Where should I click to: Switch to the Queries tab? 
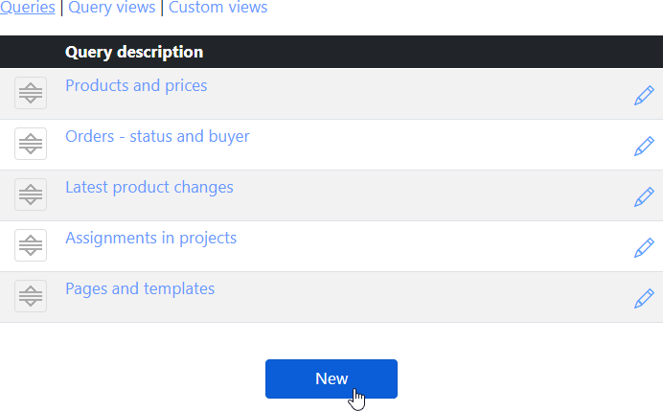pyautogui.click(x=27, y=8)
